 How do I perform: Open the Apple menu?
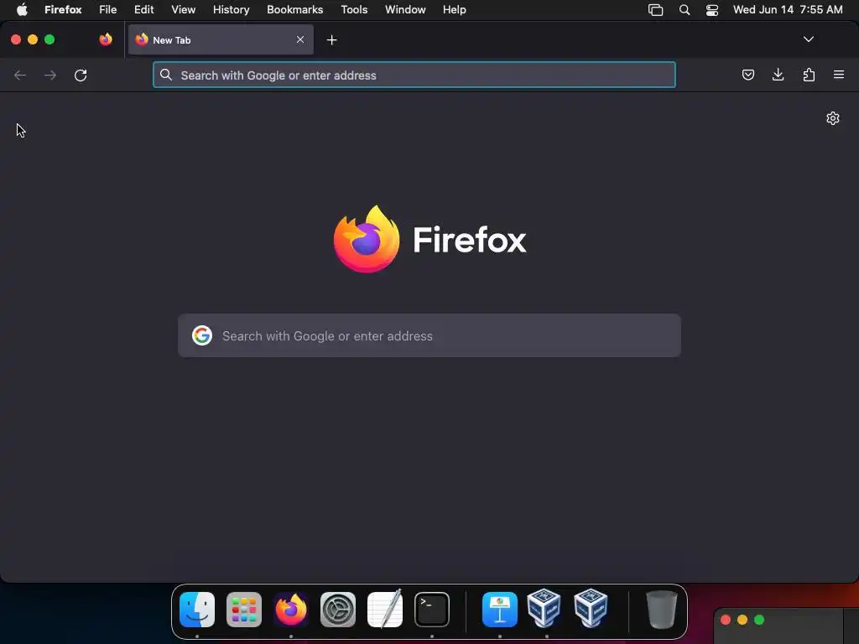tap(22, 9)
